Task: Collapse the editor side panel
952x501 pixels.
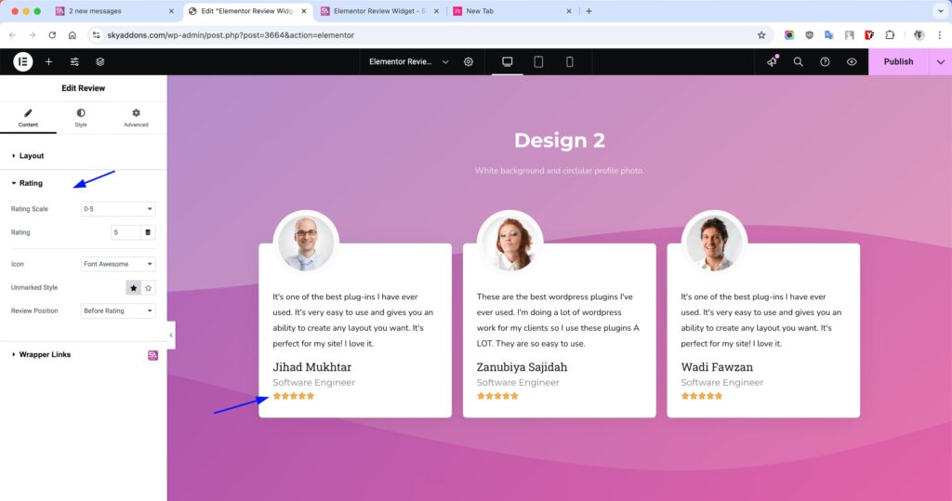Action: pyautogui.click(x=171, y=336)
